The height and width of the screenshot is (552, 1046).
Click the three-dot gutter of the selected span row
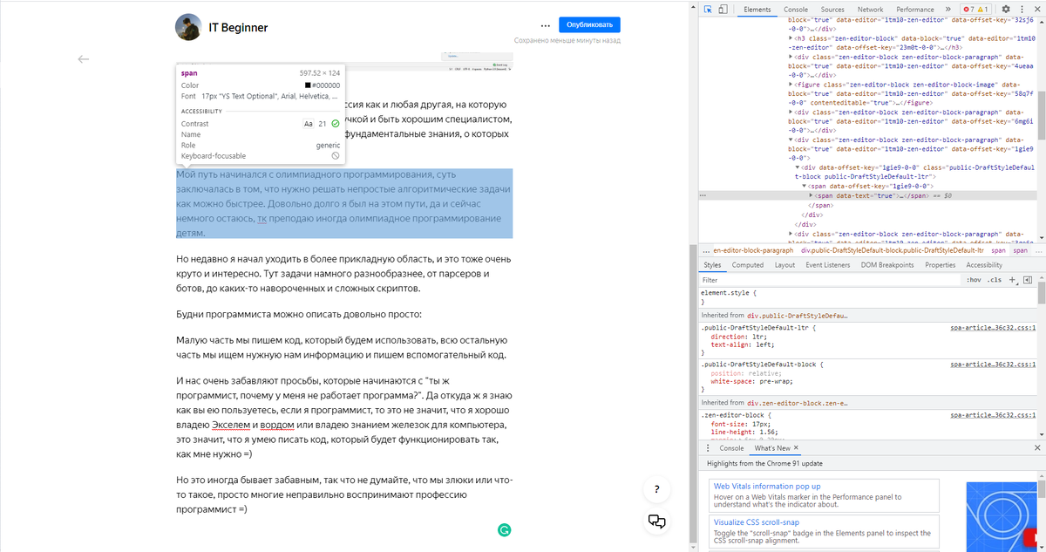pos(703,196)
